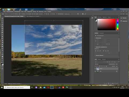Click the Windows taskbar search box
This screenshot has height=97, width=129.
coord(17,87)
